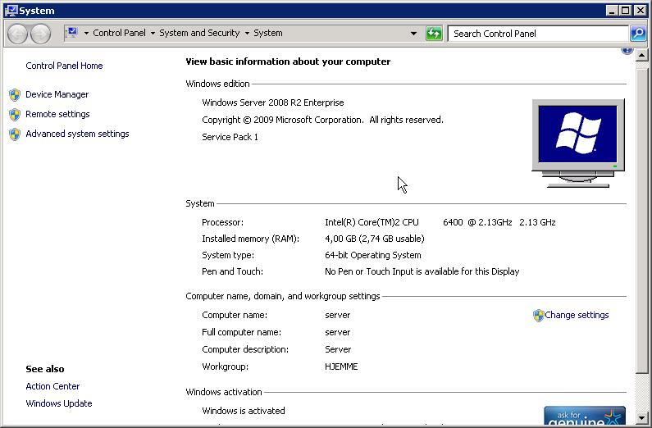Open Device Manager link
The width and height of the screenshot is (652, 428).
click(57, 94)
